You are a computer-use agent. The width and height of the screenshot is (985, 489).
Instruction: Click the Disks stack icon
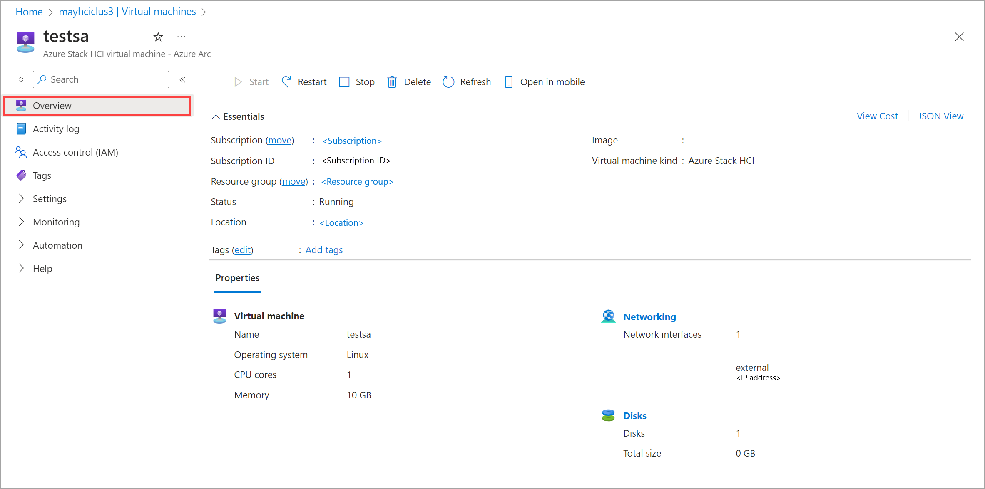pos(608,415)
